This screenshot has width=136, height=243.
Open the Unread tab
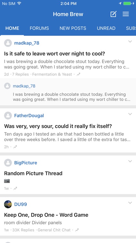pyautogui.click(x=106, y=28)
